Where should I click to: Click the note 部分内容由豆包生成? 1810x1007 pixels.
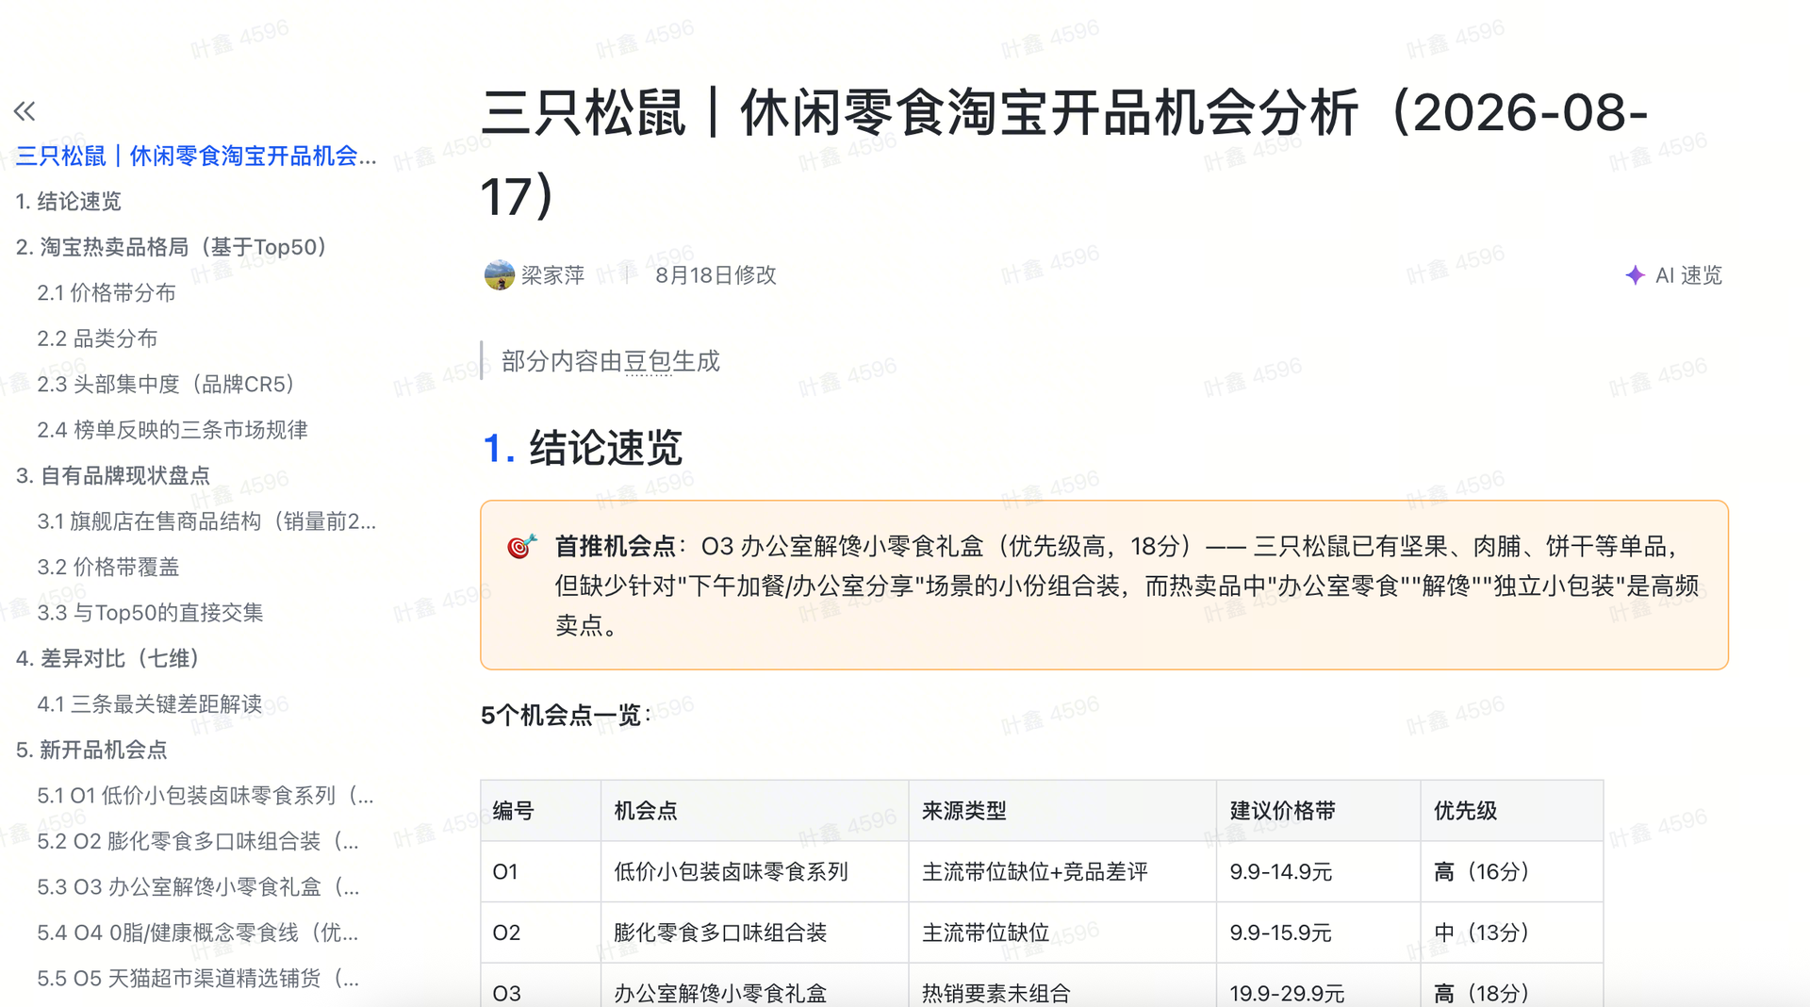coord(611,361)
